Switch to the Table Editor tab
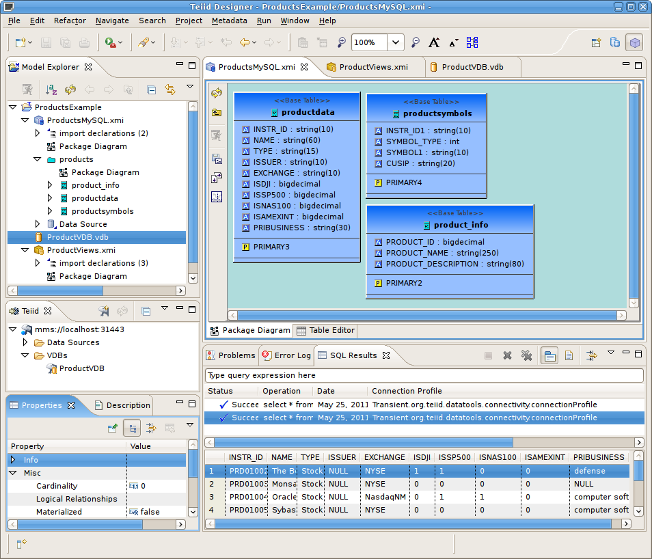The width and height of the screenshot is (652, 559). [325, 330]
